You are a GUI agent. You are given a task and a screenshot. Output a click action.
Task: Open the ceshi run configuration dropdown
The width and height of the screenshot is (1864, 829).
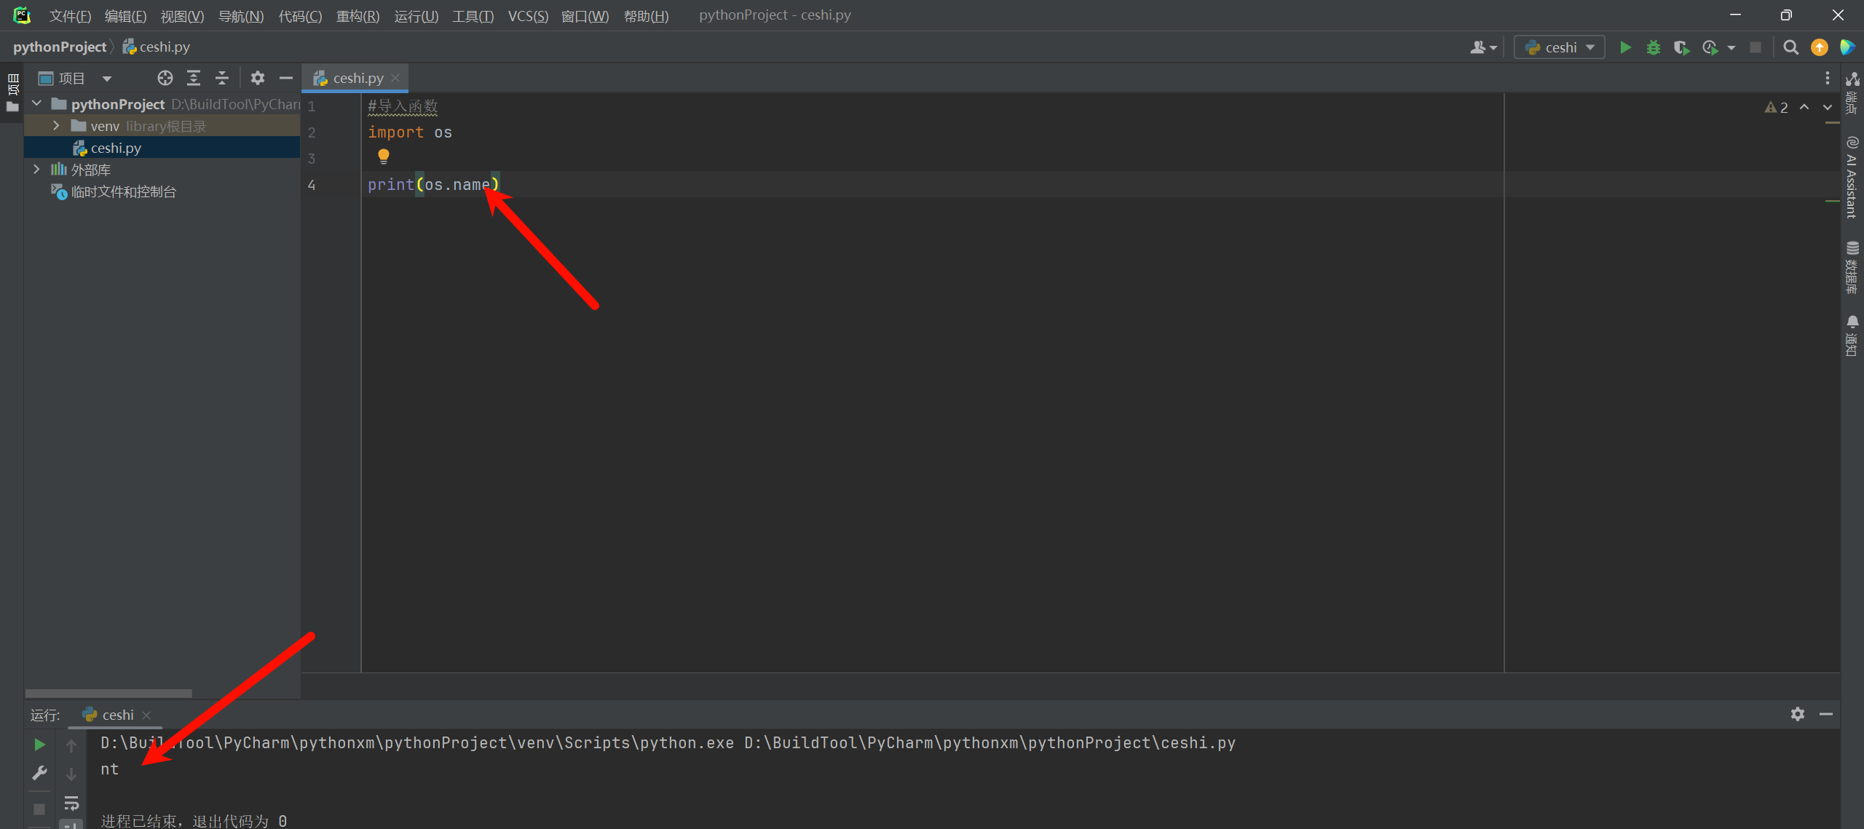pyautogui.click(x=1559, y=48)
